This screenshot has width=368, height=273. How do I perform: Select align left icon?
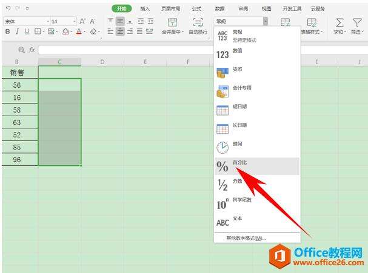[110, 31]
